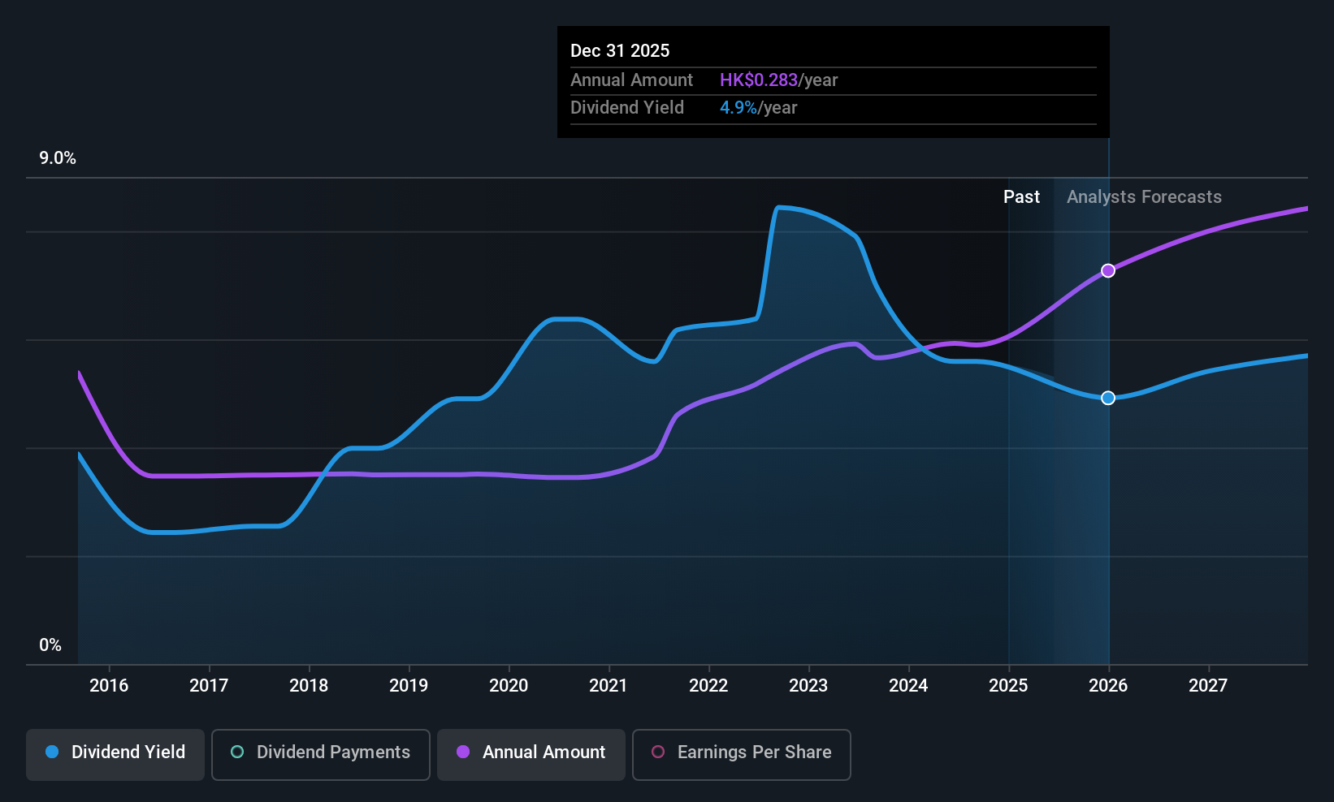This screenshot has height=802, width=1334.
Task: Click the 2027 year label on the axis
Action: pos(1208,686)
